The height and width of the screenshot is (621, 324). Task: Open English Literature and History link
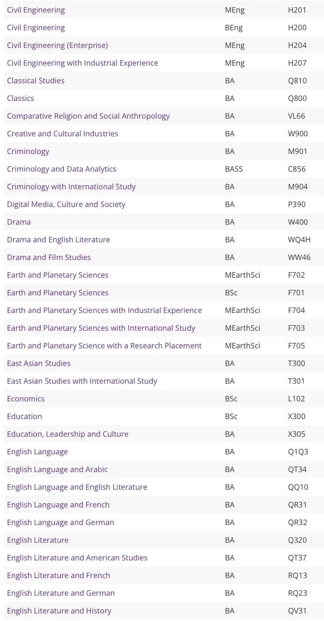coord(59,611)
